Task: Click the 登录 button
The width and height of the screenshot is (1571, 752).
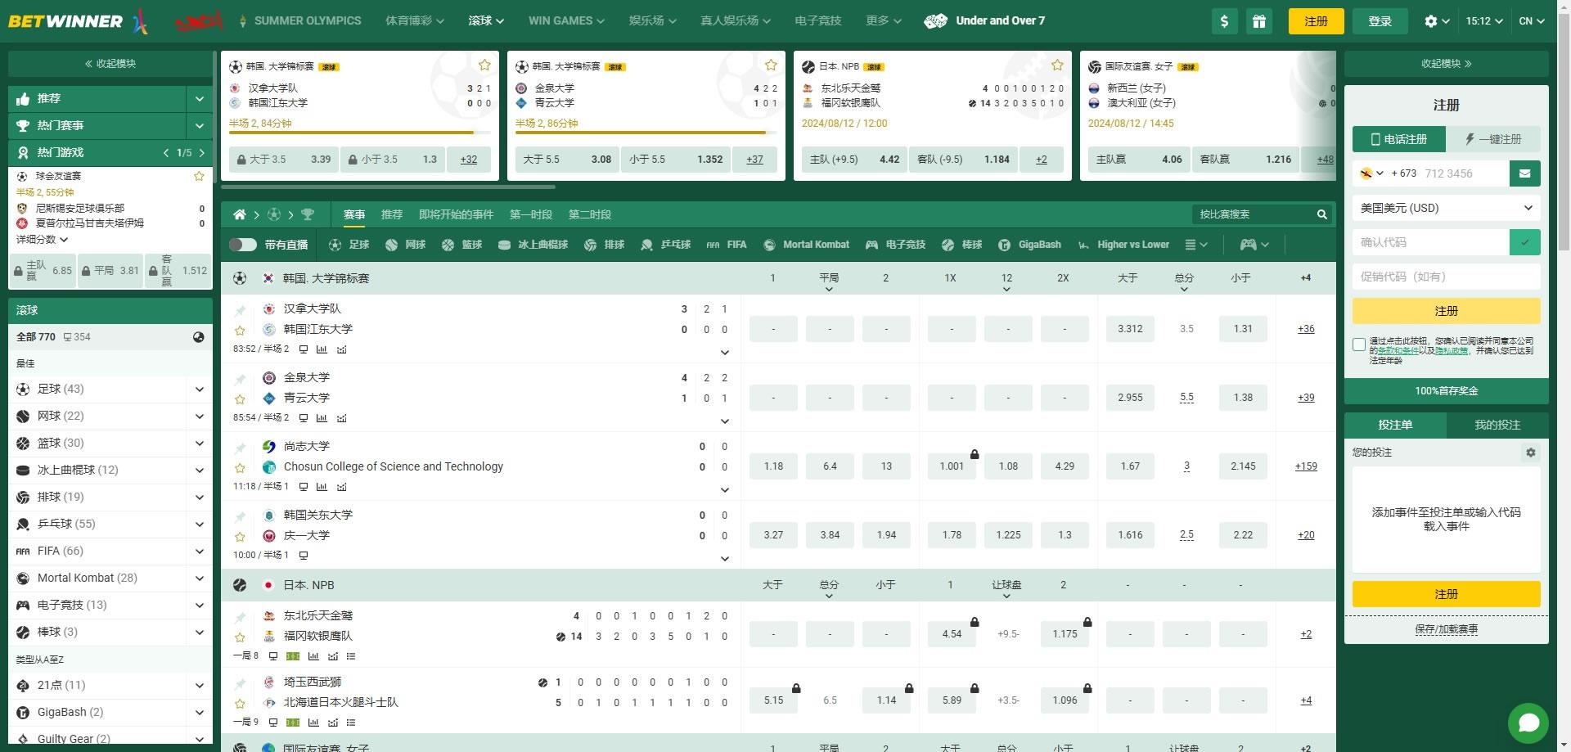Action: [x=1380, y=21]
